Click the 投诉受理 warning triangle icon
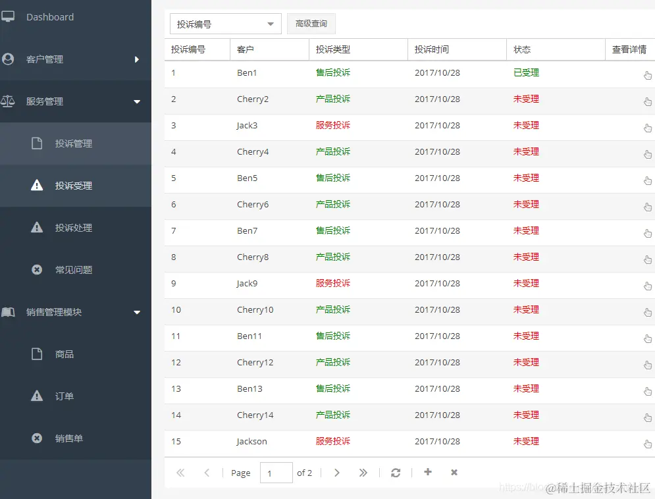Viewport: 655px width, 499px height. click(x=37, y=185)
